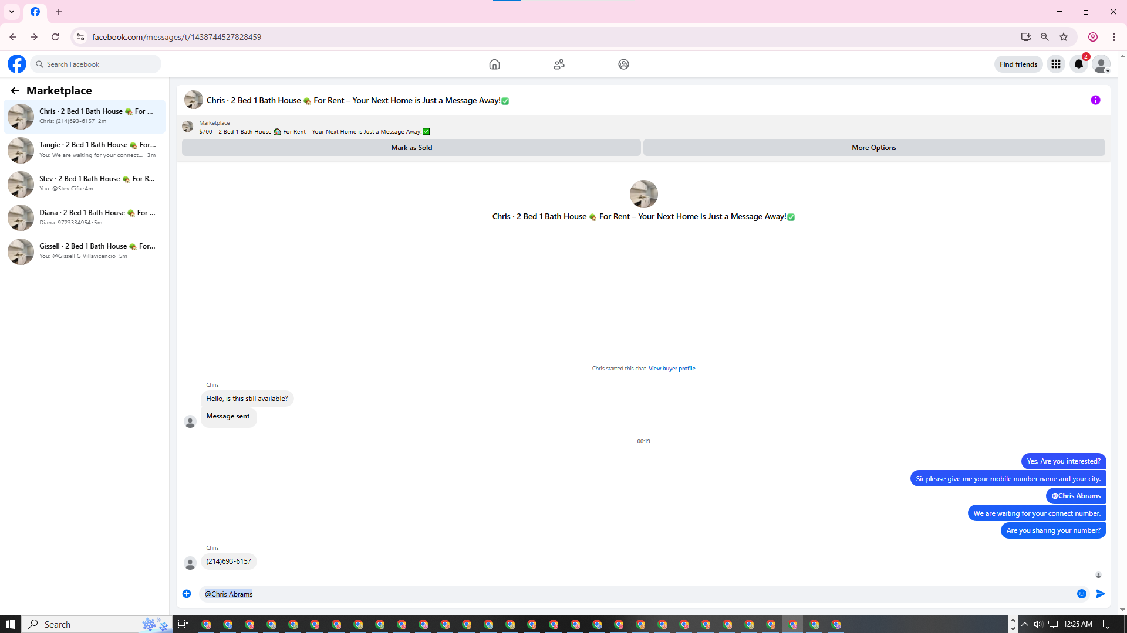
Task: Open the Tangie conversation in the list
Action: [85, 149]
